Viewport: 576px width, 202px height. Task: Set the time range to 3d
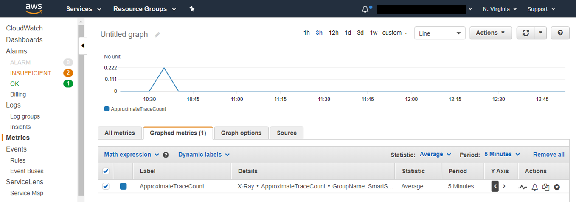(360, 33)
